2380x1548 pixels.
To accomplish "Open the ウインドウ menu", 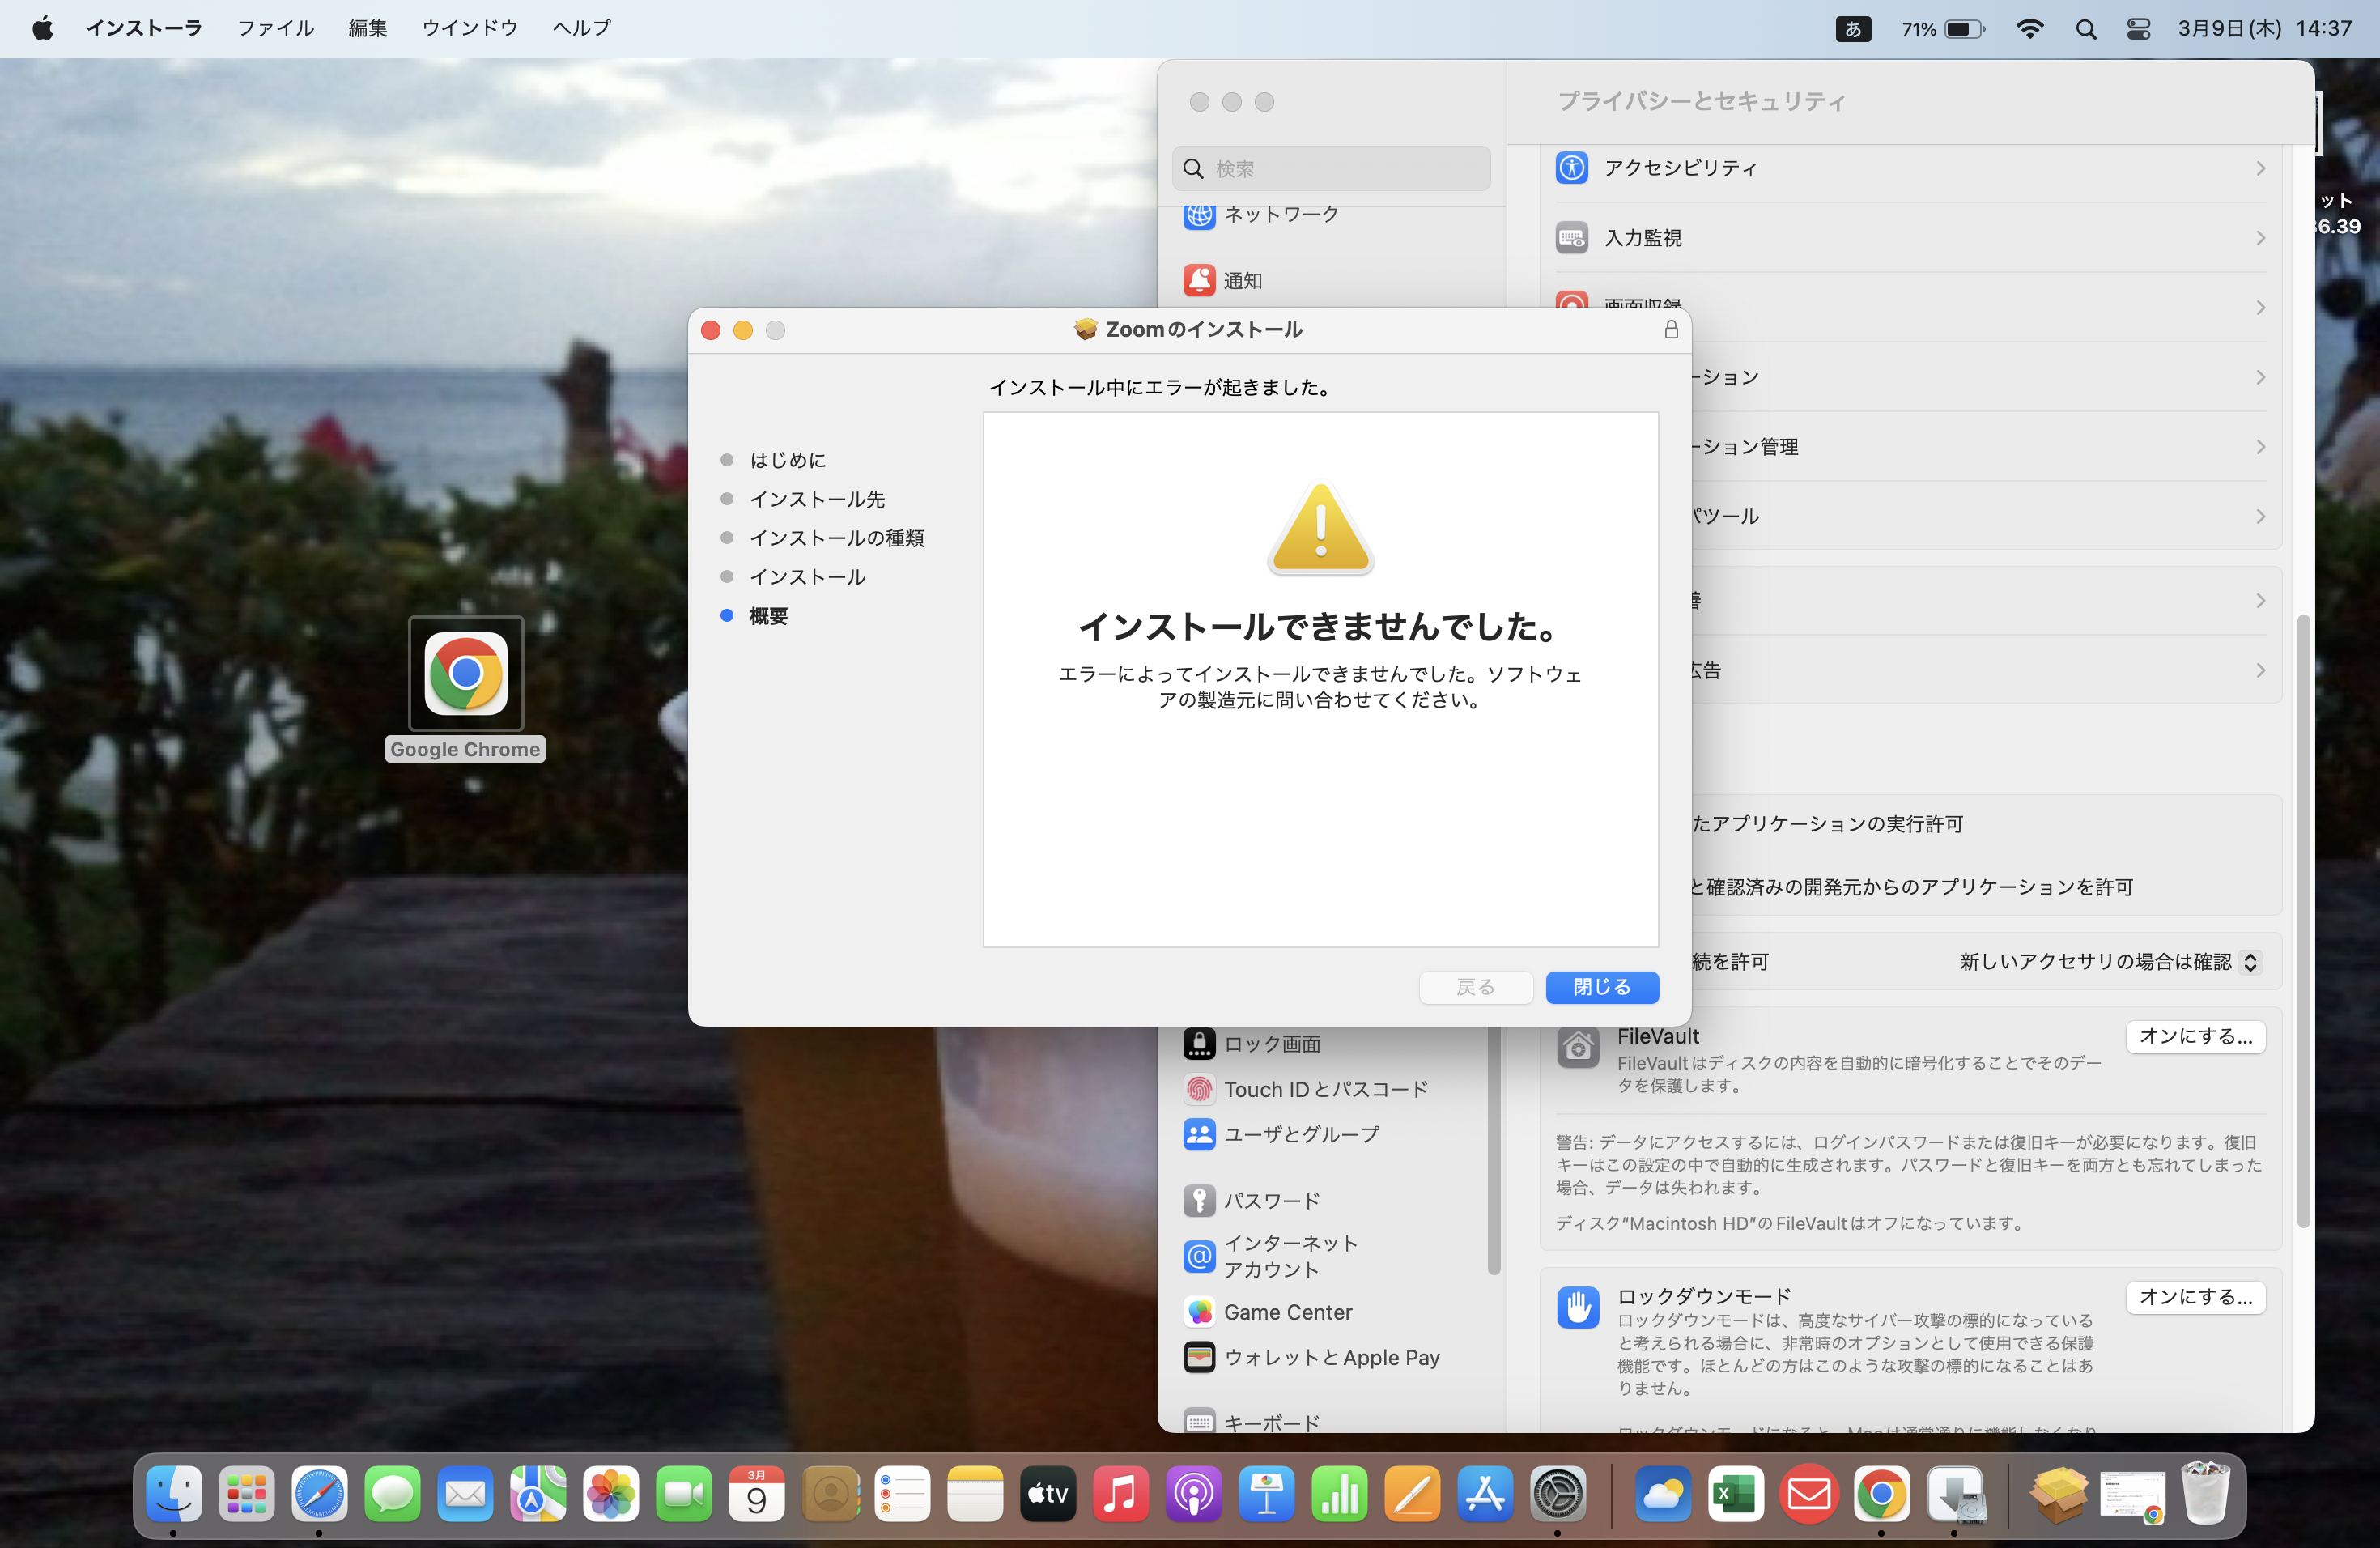I will pyautogui.click(x=469, y=29).
